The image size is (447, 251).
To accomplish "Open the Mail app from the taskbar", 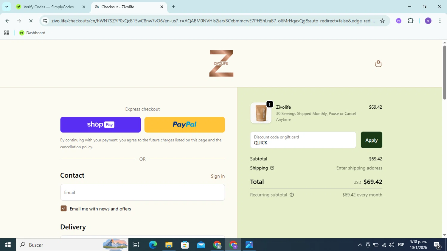I will coord(201,245).
